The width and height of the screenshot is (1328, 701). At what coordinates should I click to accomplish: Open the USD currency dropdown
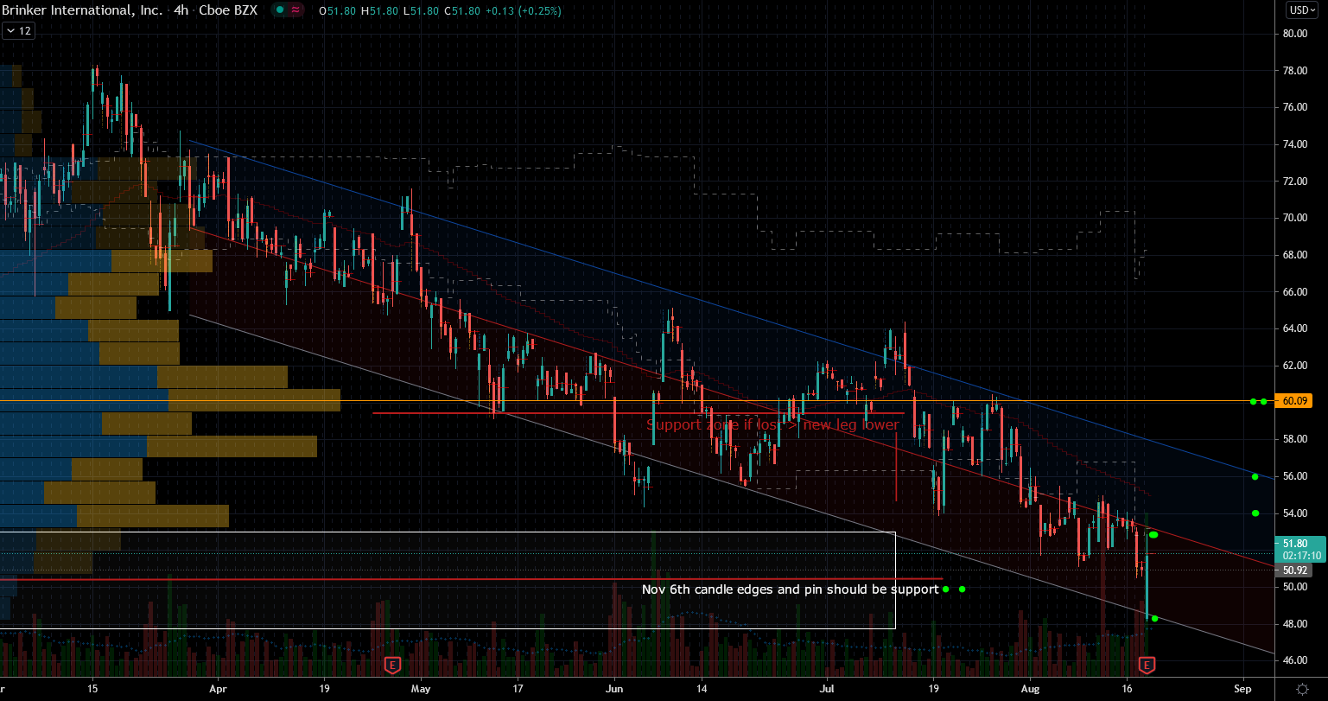click(1300, 10)
